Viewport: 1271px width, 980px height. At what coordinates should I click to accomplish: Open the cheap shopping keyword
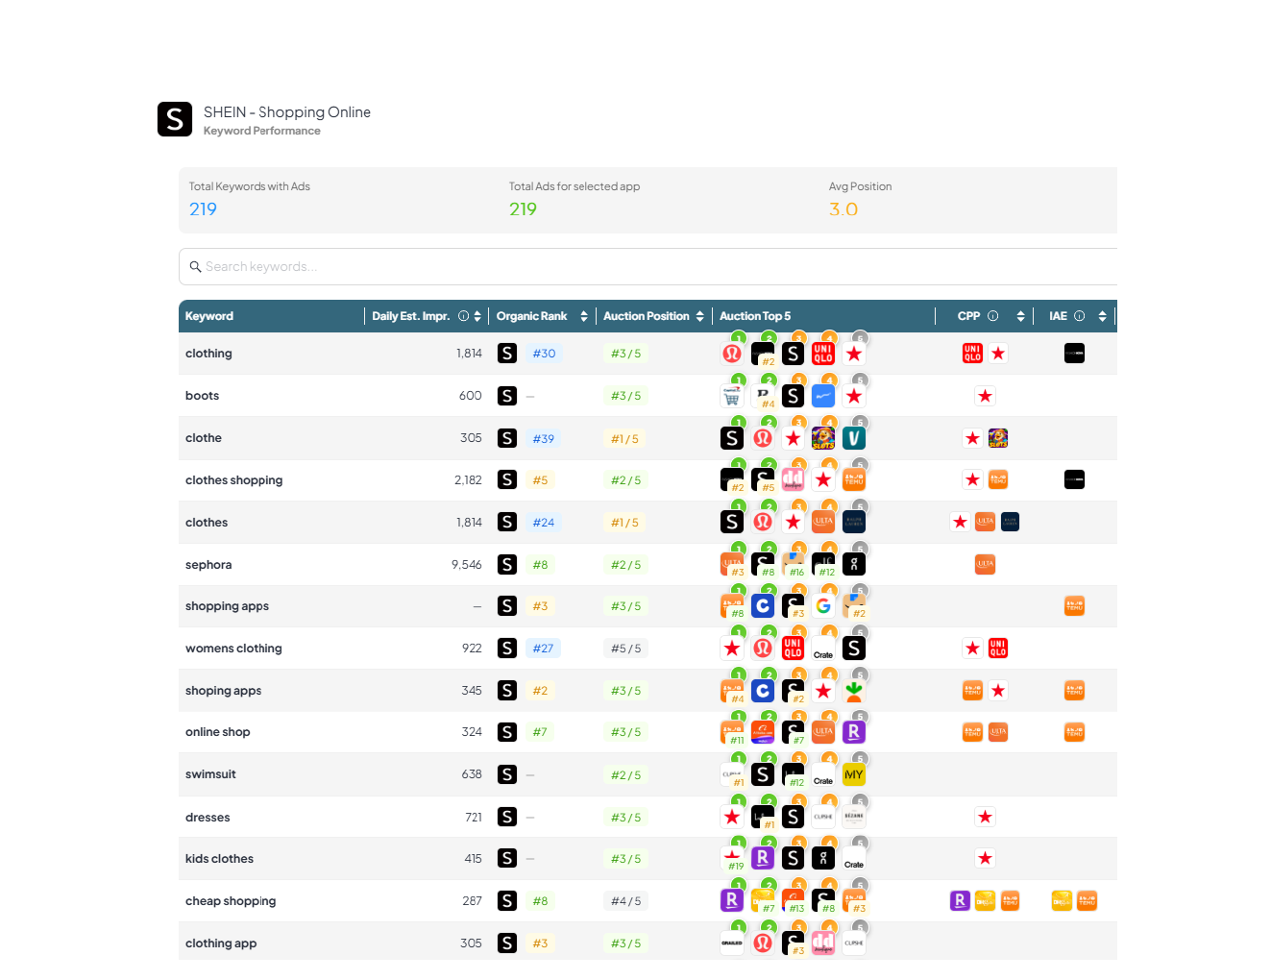(231, 901)
